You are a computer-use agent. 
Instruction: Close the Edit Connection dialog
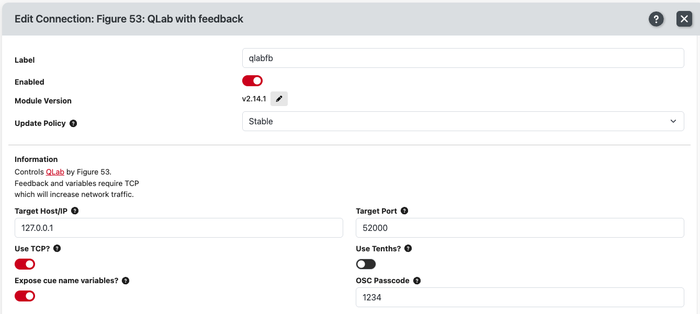coord(684,19)
